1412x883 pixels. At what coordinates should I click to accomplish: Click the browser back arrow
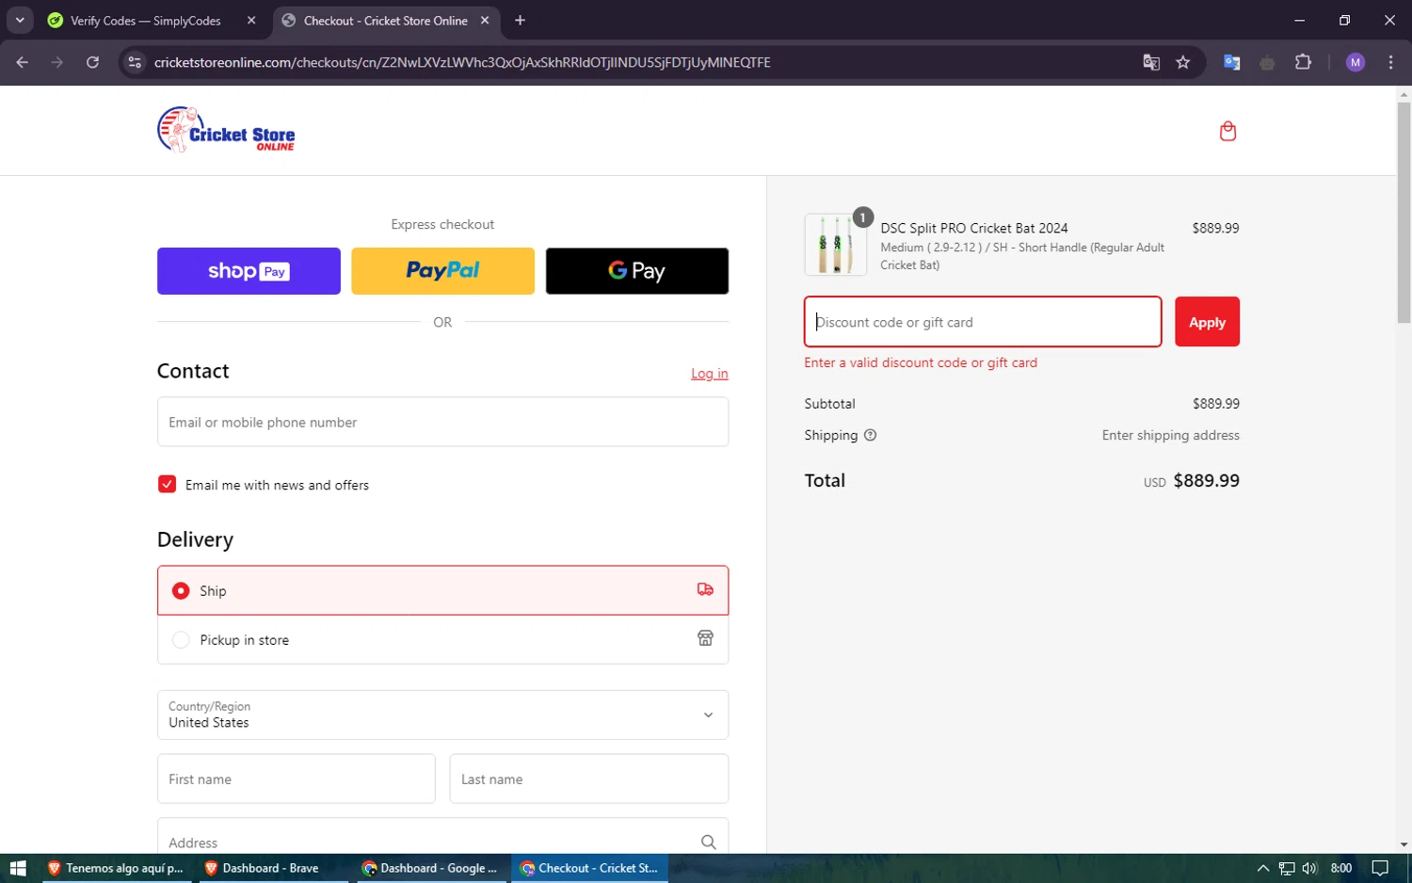[x=23, y=62]
